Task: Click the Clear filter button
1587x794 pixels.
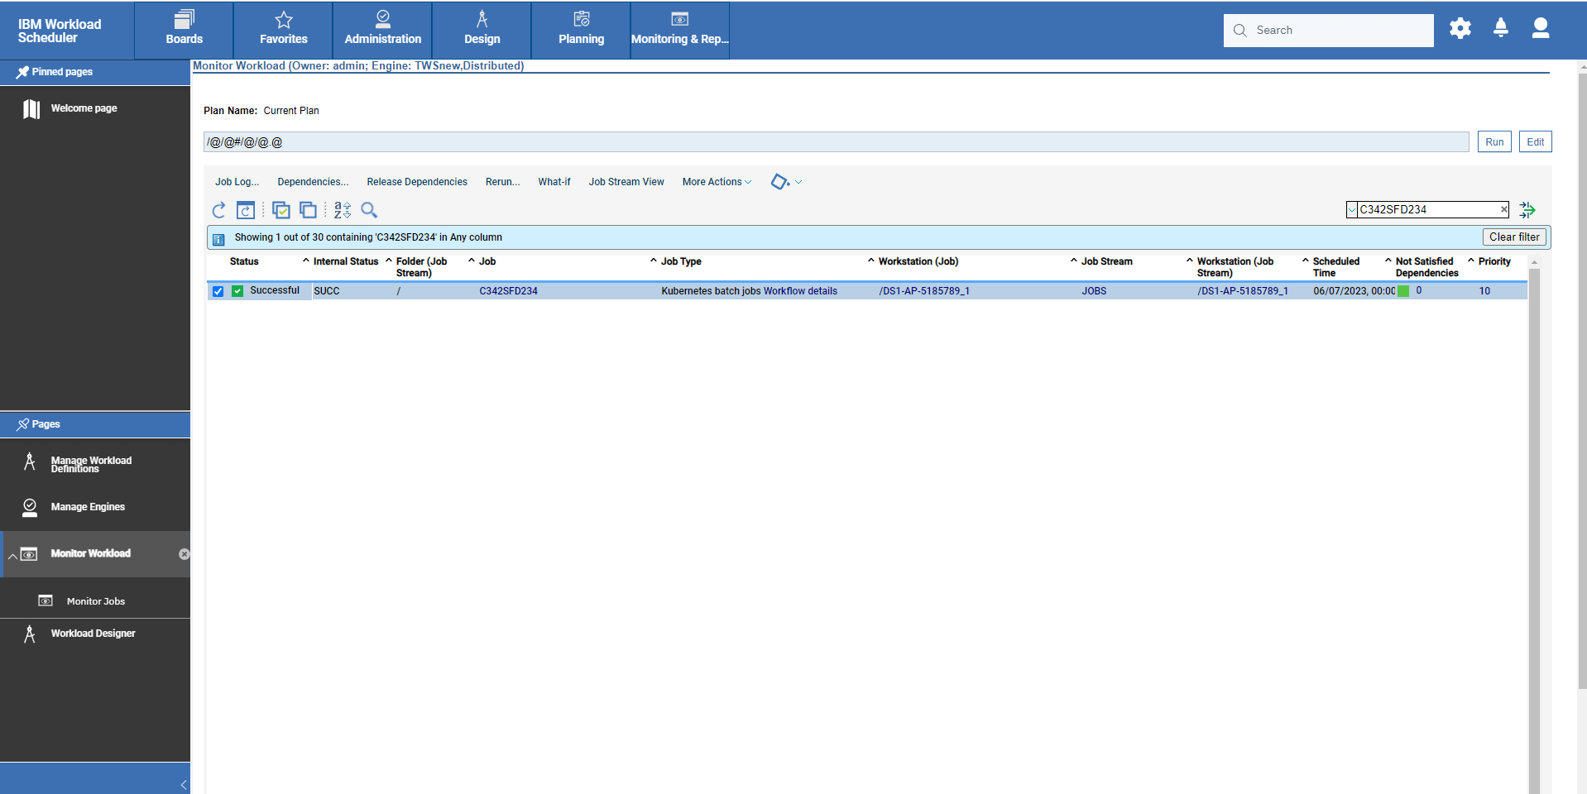Action: tap(1513, 237)
